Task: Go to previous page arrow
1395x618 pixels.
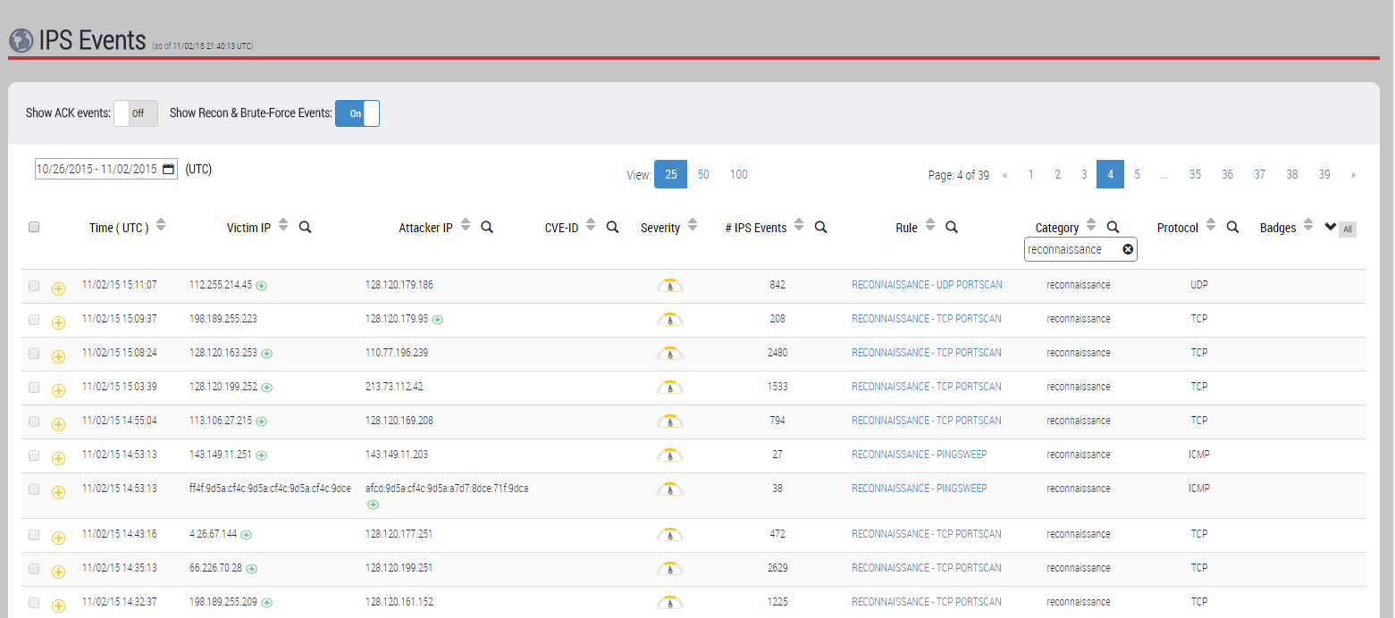Action: pos(1004,175)
